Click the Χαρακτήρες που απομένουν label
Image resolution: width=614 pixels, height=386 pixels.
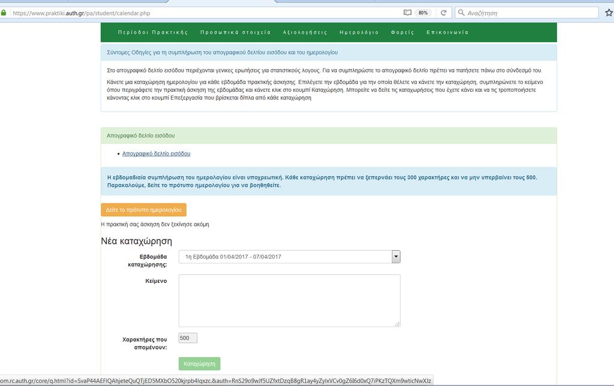145,343
